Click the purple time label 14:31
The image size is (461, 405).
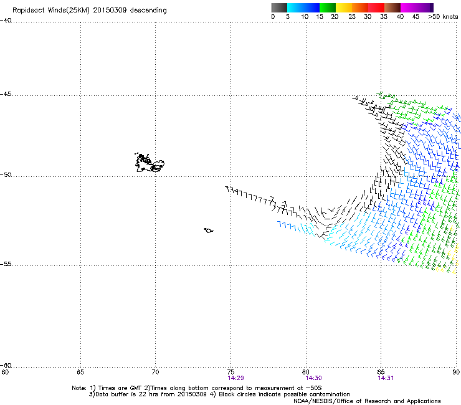(386, 378)
